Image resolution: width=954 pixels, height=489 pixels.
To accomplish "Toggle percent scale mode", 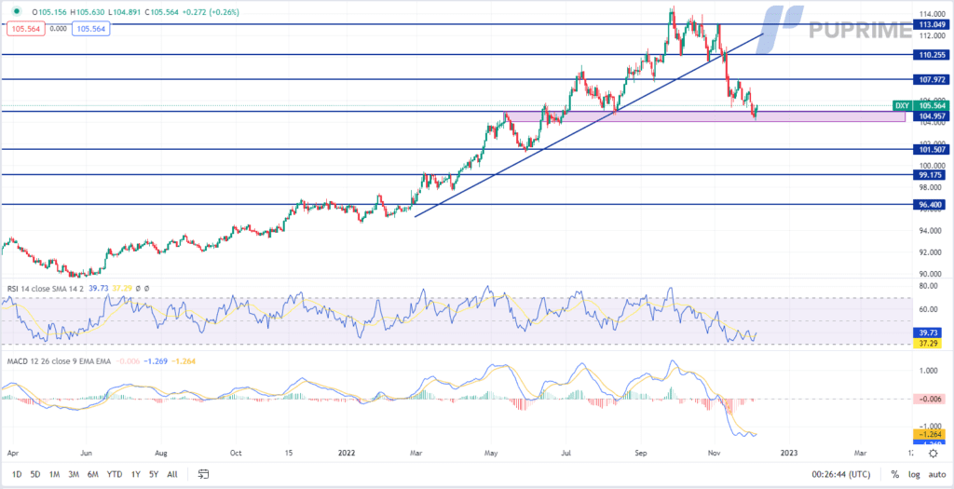I will coord(895,474).
